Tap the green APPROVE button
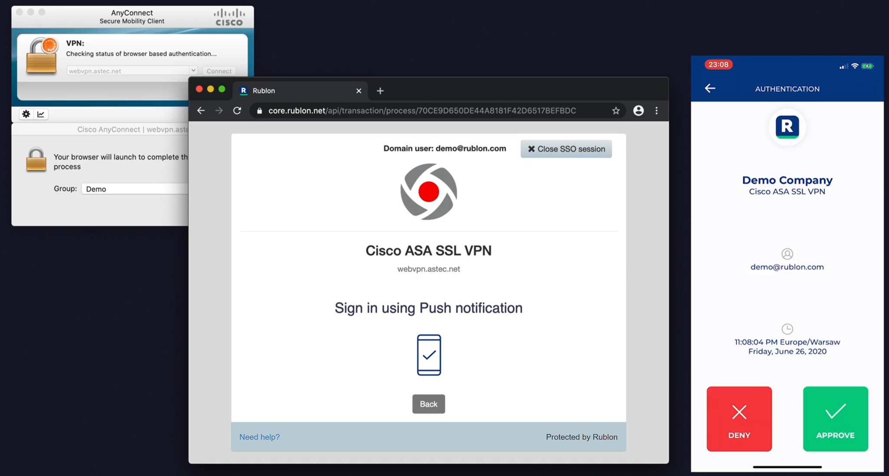 pyautogui.click(x=835, y=419)
